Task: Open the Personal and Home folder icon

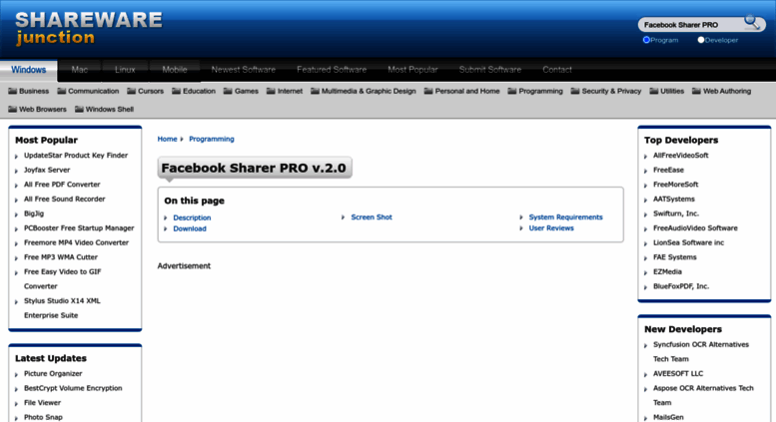Action: pos(428,91)
